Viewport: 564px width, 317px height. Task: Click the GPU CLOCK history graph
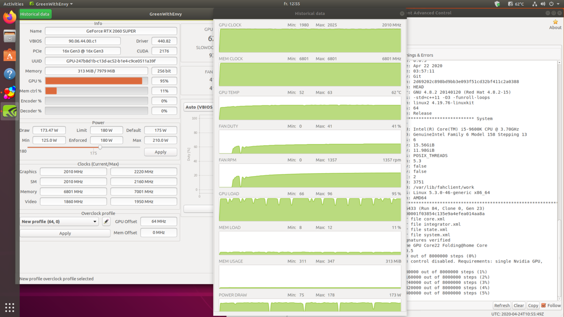(x=310, y=40)
